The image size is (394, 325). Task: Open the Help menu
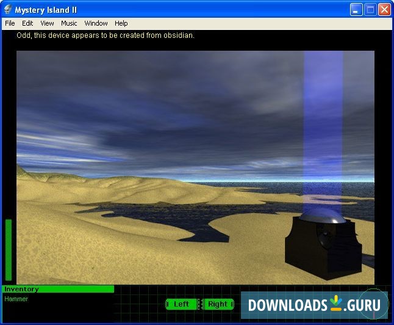(x=121, y=23)
